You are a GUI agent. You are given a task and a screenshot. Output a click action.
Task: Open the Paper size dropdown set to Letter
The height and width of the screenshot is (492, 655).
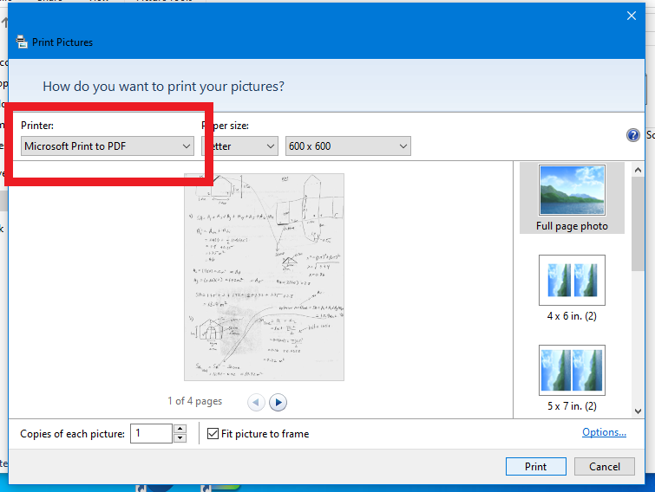239,146
